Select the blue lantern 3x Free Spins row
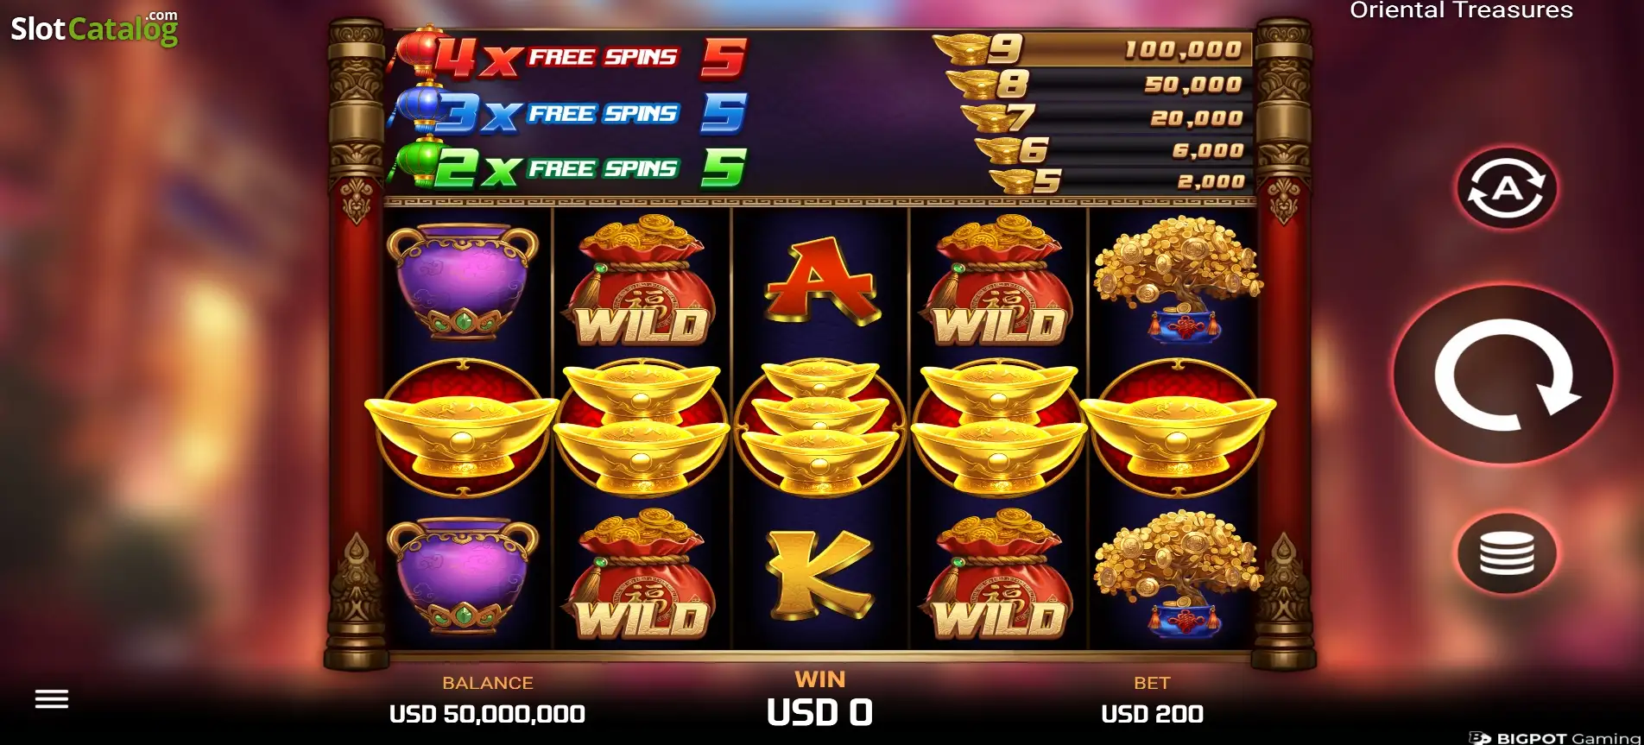 tap(570, 112)
